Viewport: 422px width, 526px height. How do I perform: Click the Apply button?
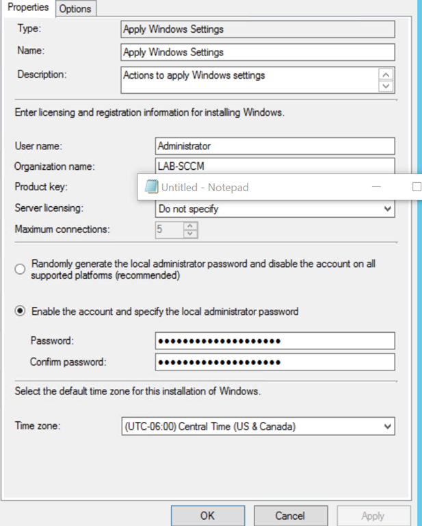(373, 516)
